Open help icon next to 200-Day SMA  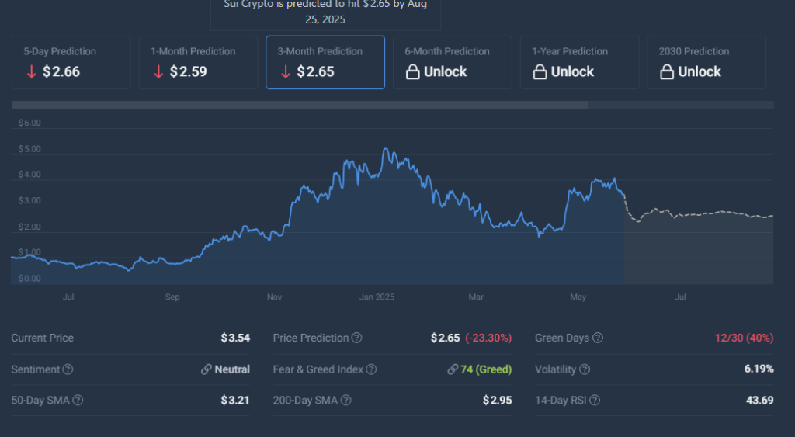pyautogui.click(x=345, y=400)
